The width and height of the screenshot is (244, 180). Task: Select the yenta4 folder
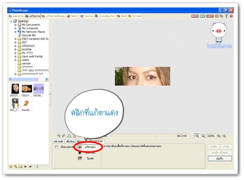coord(26,64)
